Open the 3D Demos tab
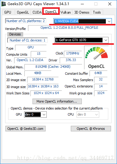Image resolution: width=117 pixels, height=164 pixels. [x=82, y=12]
